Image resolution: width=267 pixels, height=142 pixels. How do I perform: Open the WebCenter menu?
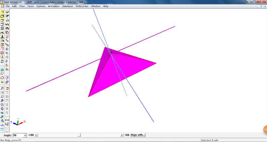(x=82, y=6)
